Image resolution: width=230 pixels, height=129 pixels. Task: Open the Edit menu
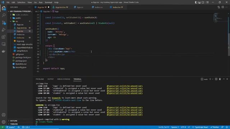[x=13, y=3]
